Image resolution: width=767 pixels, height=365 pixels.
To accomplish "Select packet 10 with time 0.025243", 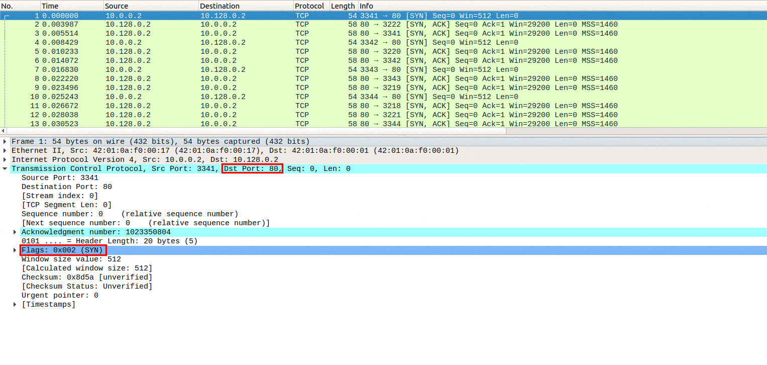I will [383, 97].
